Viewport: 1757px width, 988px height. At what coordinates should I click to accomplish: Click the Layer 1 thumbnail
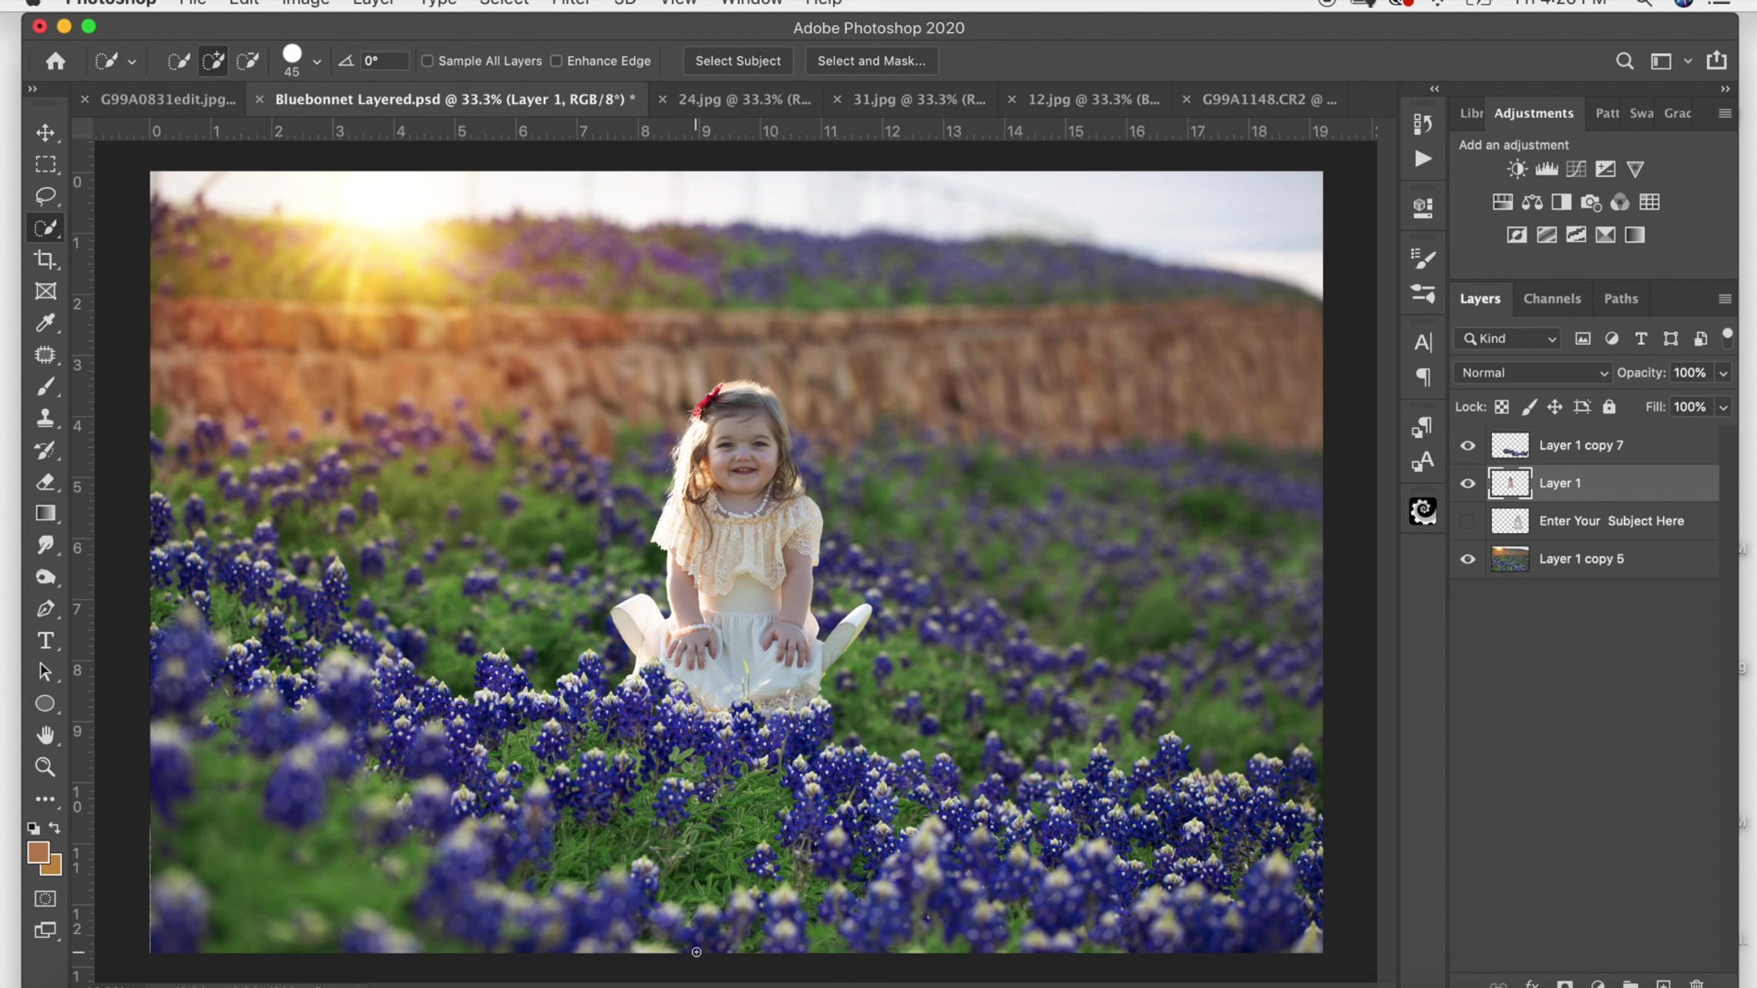click(1509, 484)
